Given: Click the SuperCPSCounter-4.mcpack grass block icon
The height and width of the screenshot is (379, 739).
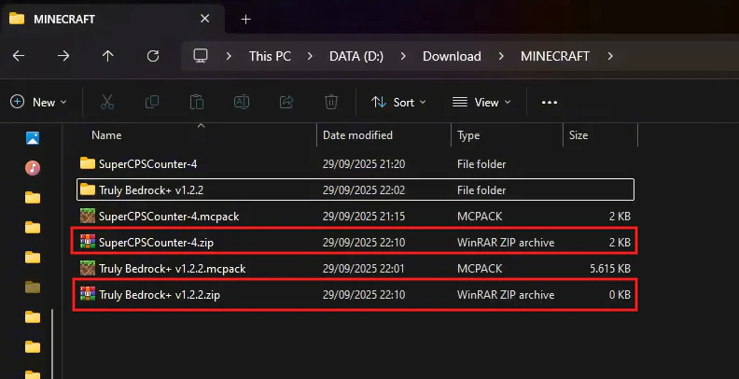Looking at the screenshot, I should 87,216.
